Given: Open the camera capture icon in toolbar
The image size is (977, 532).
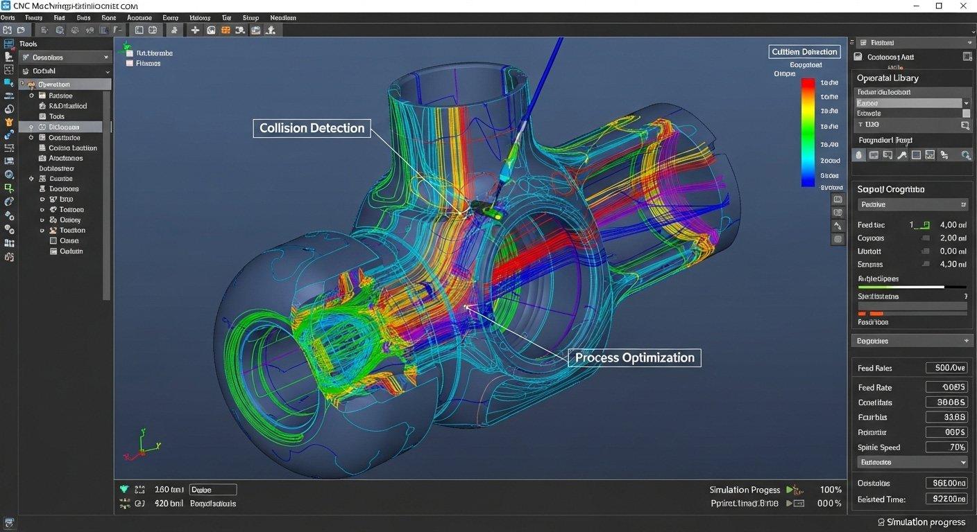Looking at the screenshot, I should tap(255, 30).
